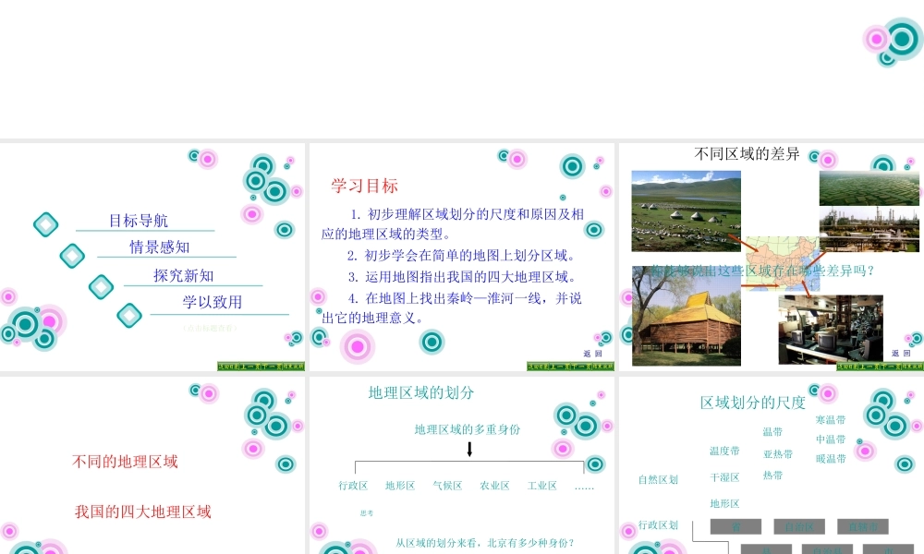This screenshot has height=554, width=924.
Task: Select the 中温带 label
Action: click(831, 440)
